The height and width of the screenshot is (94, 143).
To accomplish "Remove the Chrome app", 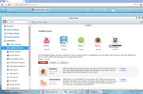I will coord(123,70).
